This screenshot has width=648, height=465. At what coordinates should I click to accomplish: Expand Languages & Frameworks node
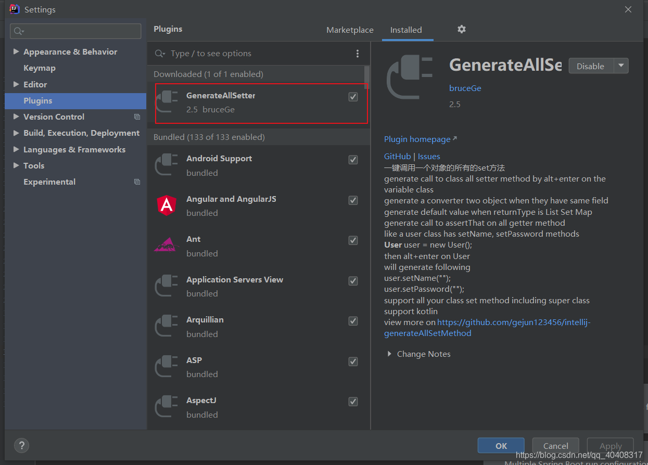coord(16,149)
